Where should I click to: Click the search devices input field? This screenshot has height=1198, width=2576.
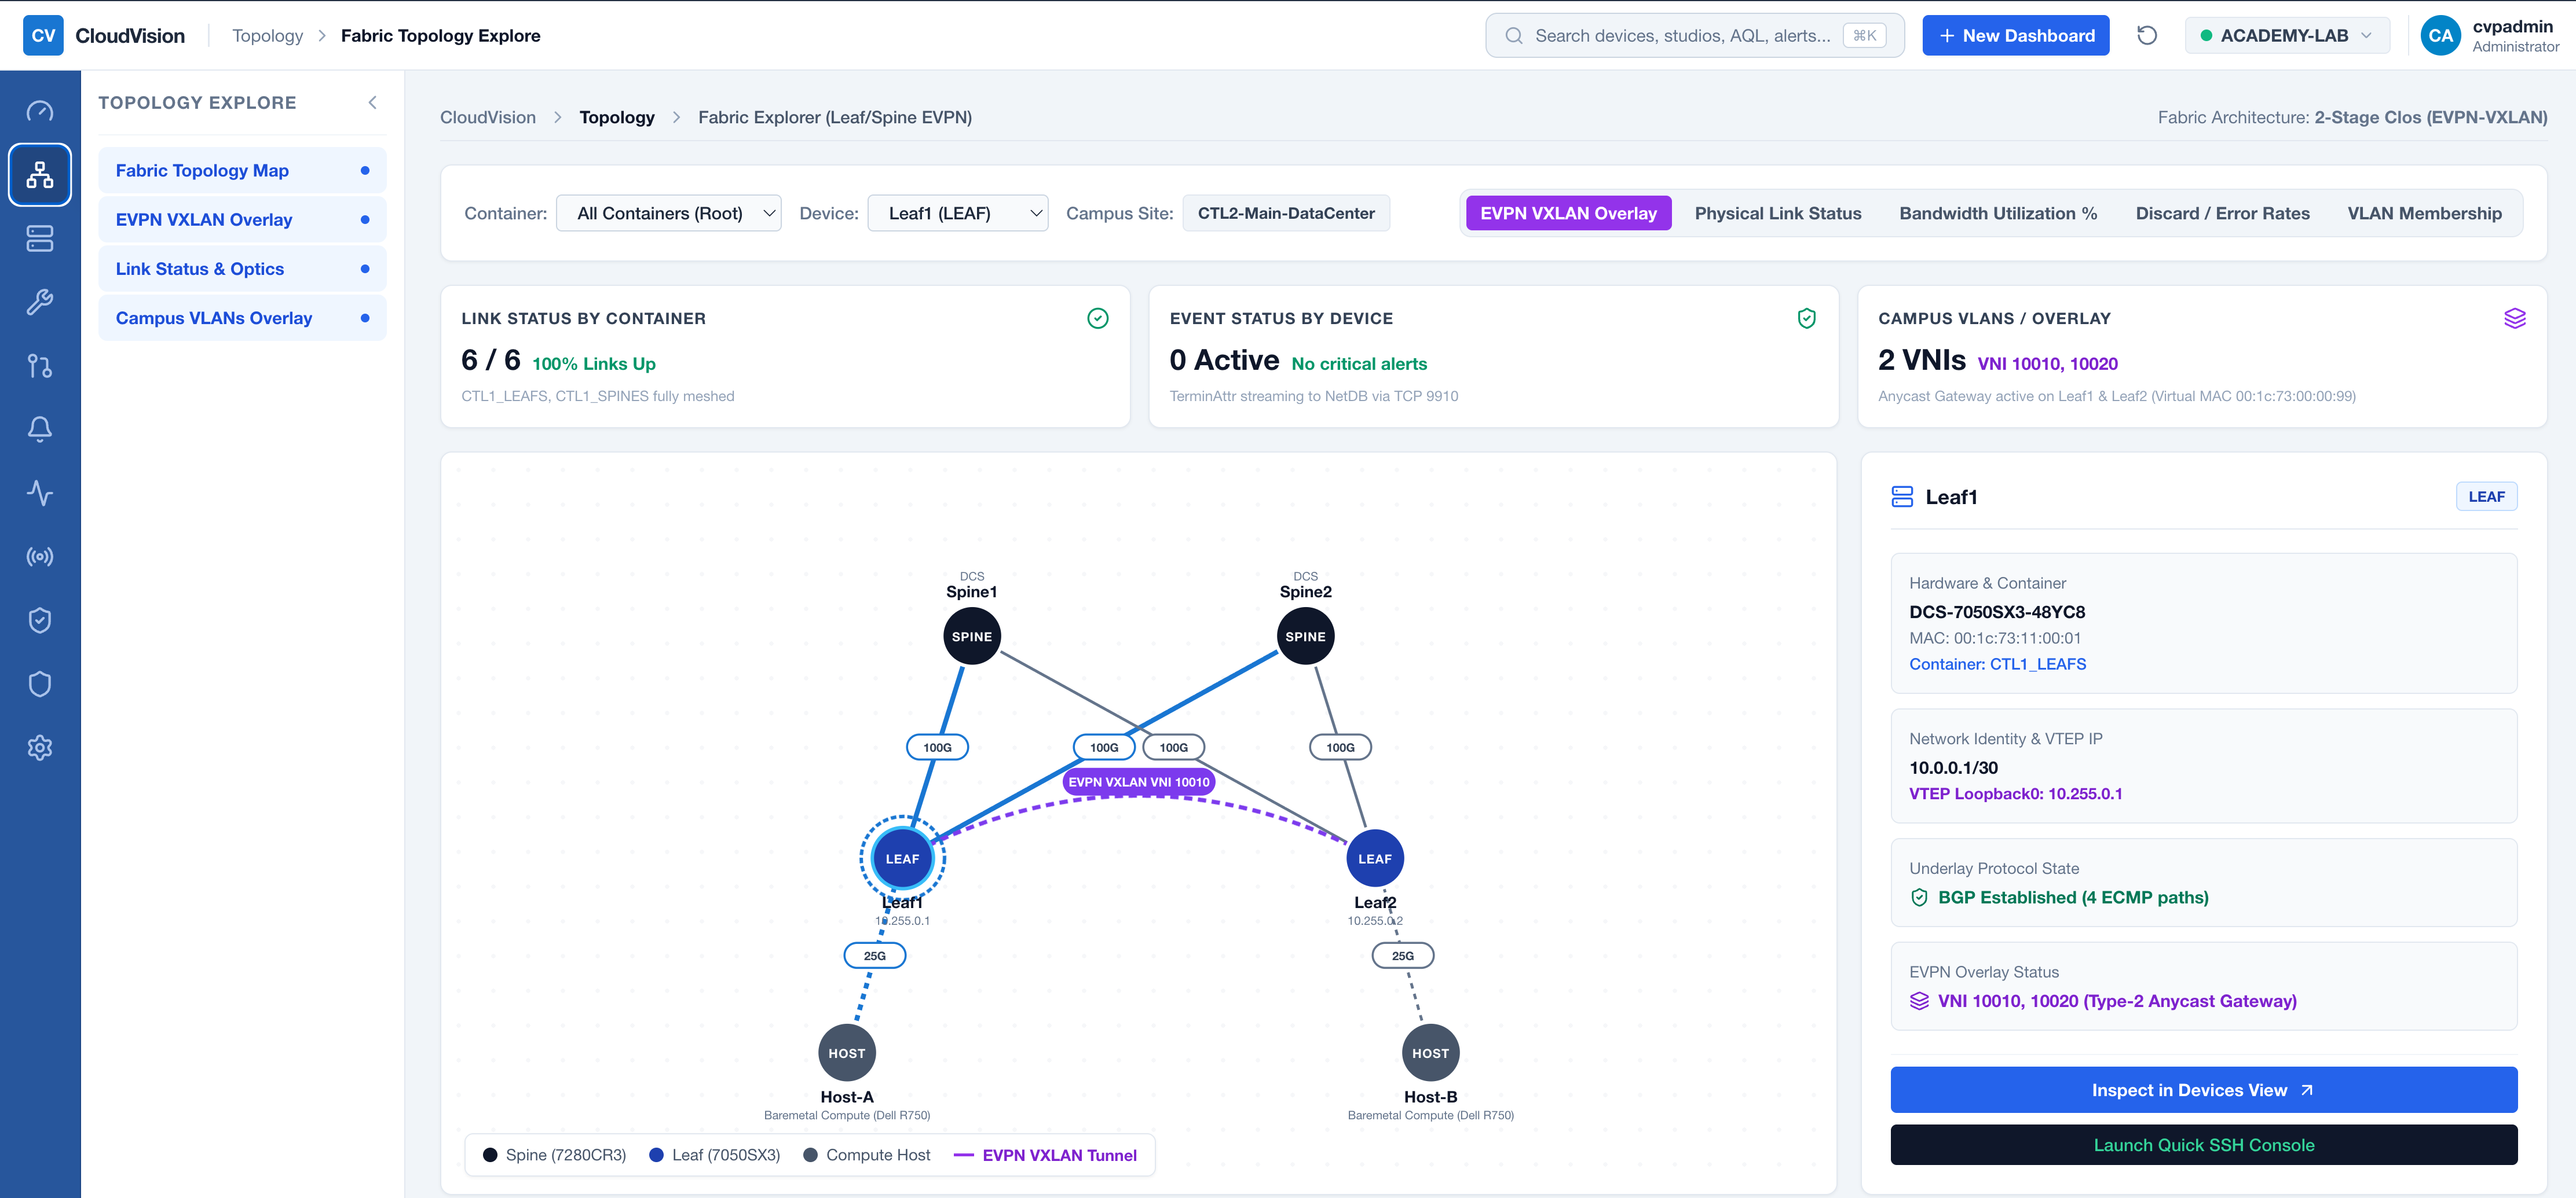[x=1694, y=36]
